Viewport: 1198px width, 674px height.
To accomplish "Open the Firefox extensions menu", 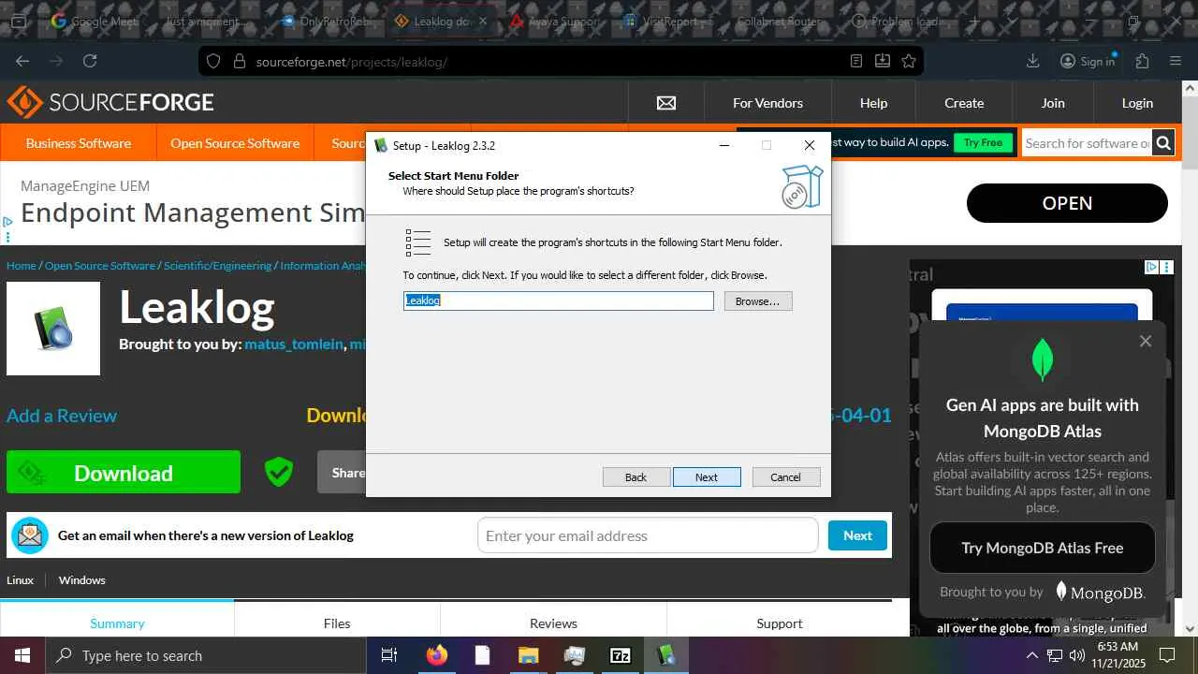I will pos(1142,61).
